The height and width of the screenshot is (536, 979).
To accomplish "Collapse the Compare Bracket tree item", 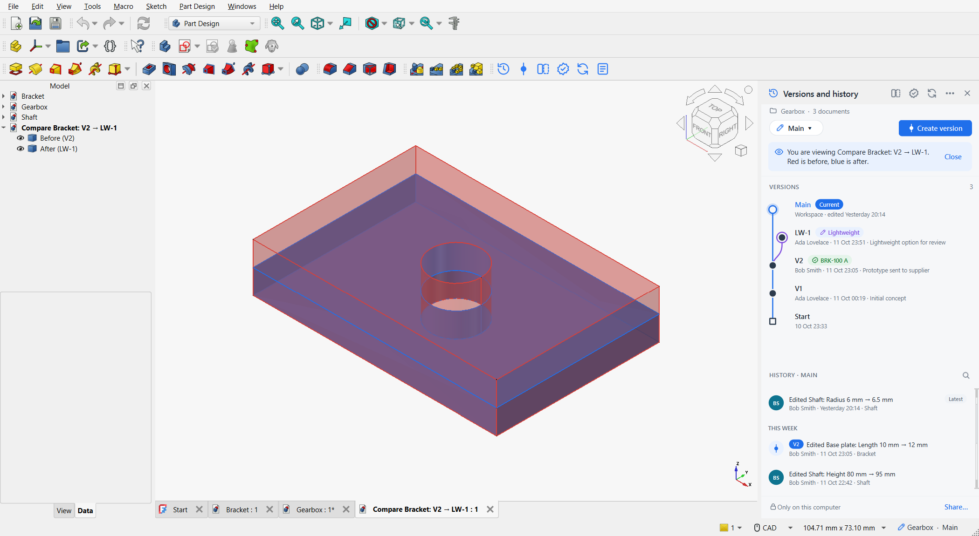I will click(4, 128).
